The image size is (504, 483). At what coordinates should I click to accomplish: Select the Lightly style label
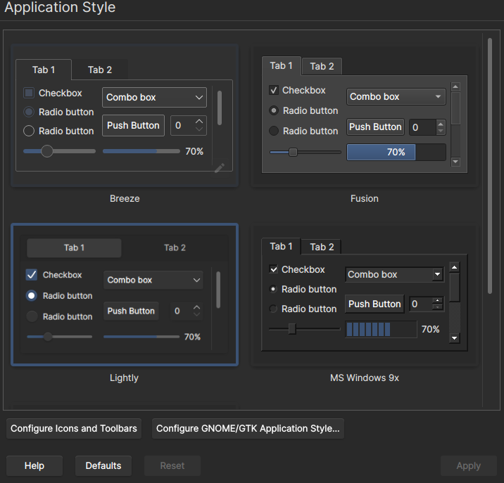124,378
